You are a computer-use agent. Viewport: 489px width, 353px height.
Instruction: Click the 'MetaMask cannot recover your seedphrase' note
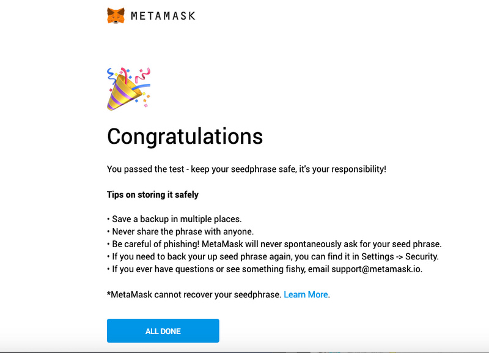[x=194, y=294]
